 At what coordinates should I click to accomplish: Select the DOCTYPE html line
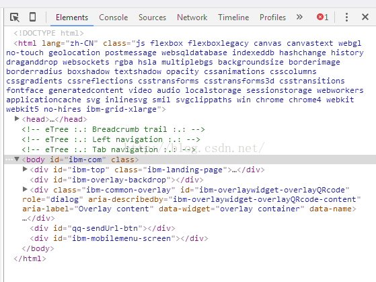point(48,33)
